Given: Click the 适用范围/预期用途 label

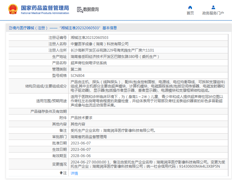Looking at the screenshot, I should tap(52, 101).
